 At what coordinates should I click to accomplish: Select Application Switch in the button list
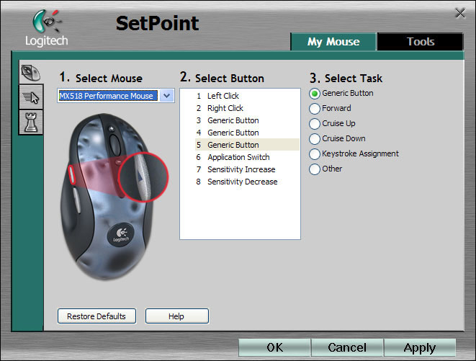tap(238, 157)
